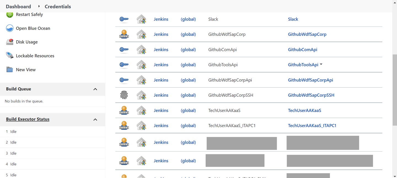Open Blue Ocean icon in sidebar
The height and width of the screenshot is (178, 397).
10,28
